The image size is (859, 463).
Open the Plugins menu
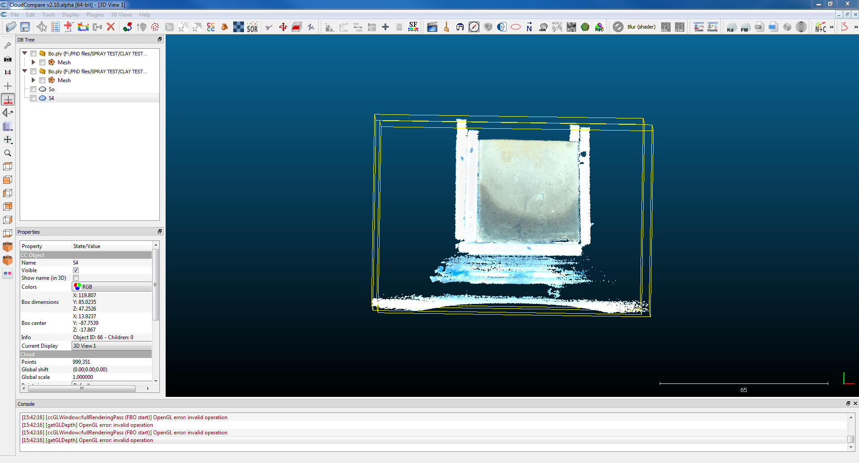pos(95,15)
